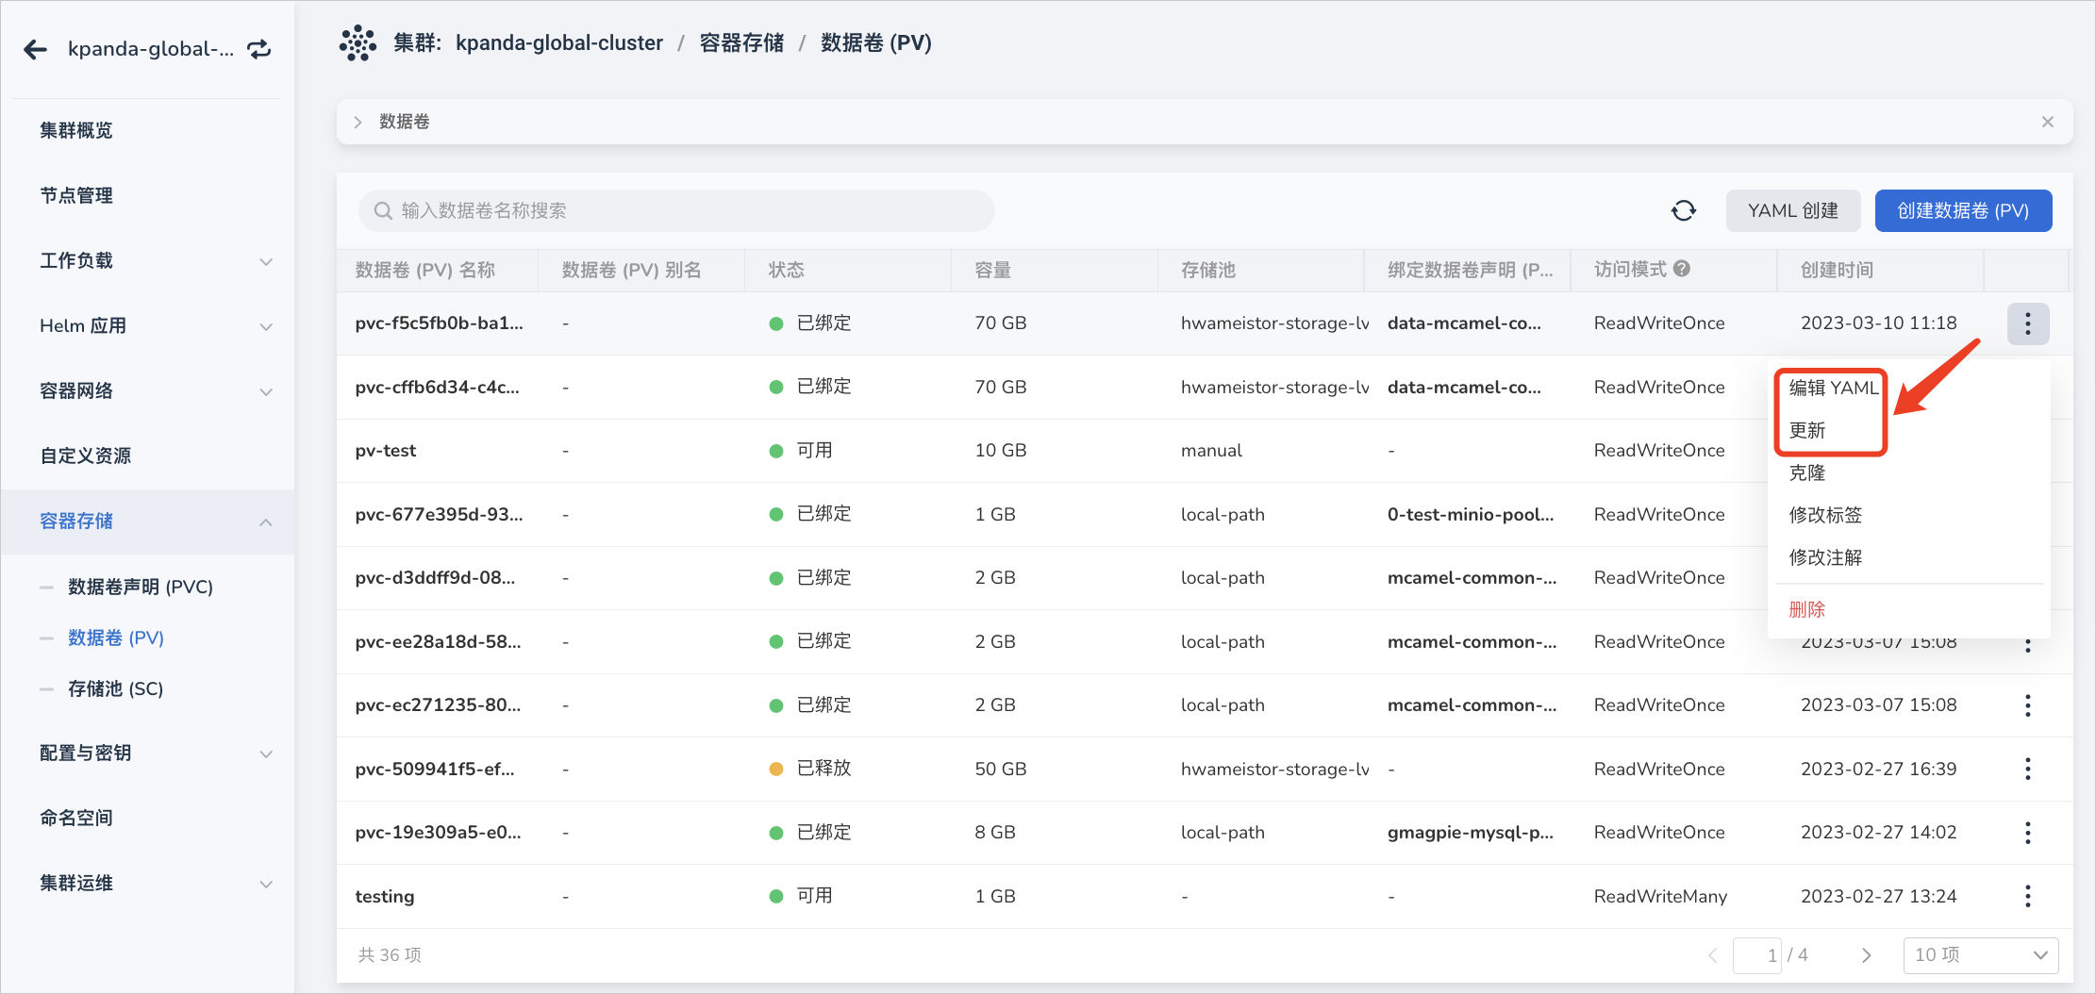Go to next page arrow
The height and width of the screenshot is (994, 2096).
(1866, 955)
